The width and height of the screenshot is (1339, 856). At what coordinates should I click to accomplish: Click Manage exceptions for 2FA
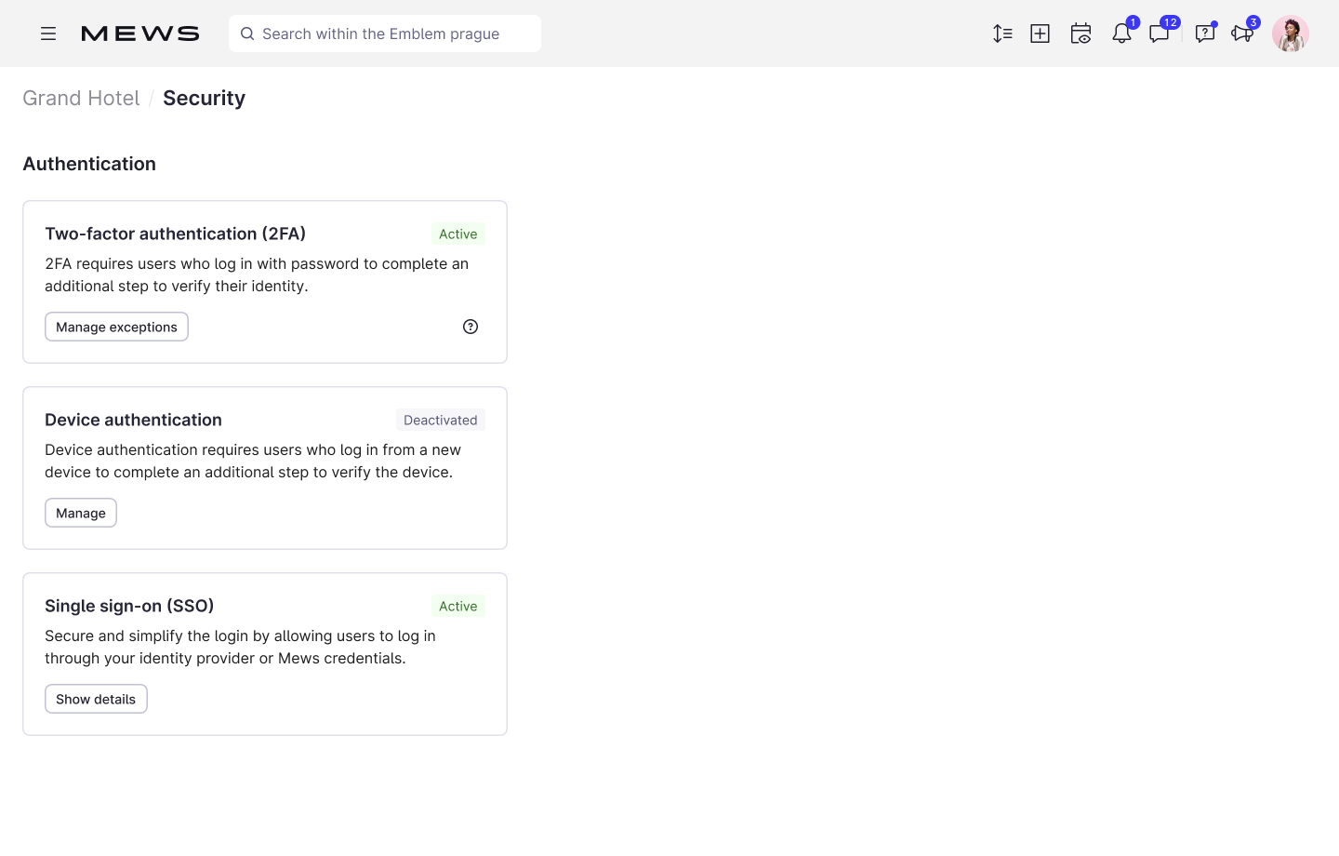116,327
